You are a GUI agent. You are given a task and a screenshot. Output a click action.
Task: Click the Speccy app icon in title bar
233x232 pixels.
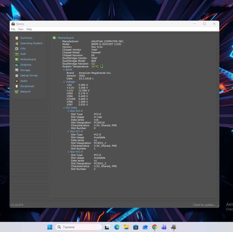coord(13,24)
